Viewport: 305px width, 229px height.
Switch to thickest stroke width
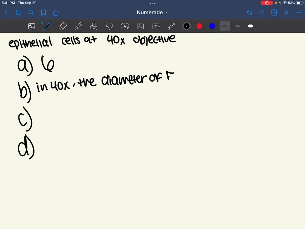pos(250,26)
